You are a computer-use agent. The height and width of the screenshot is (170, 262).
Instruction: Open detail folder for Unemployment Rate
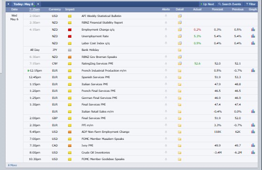click(180, 36)
